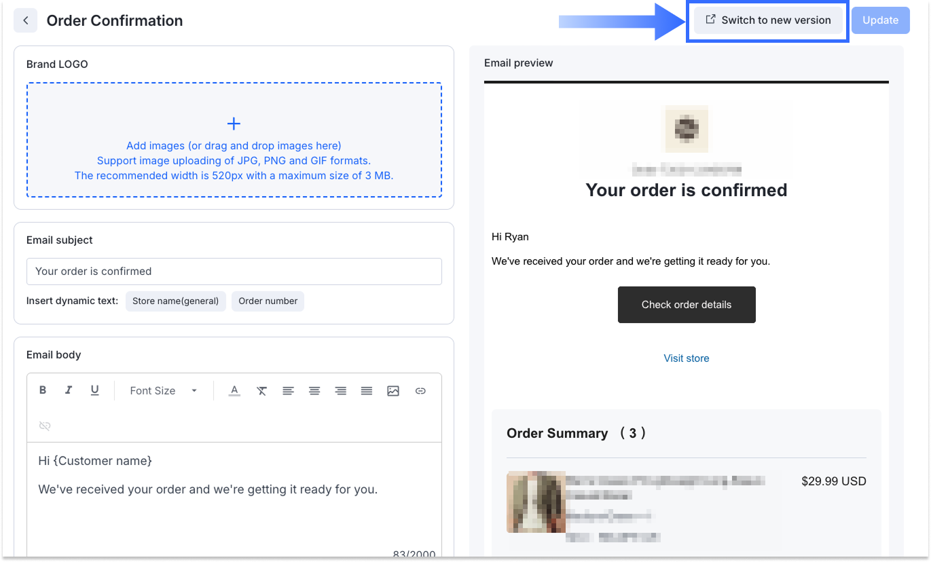
Task: Open the Font Size dropdown
Action: click(x=163, y=391)
